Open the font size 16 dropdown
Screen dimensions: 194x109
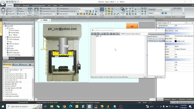tap(85, 11)
